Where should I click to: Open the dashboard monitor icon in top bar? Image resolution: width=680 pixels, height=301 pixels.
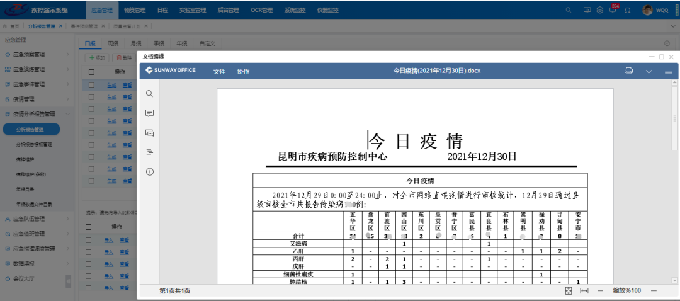point(587,10)
